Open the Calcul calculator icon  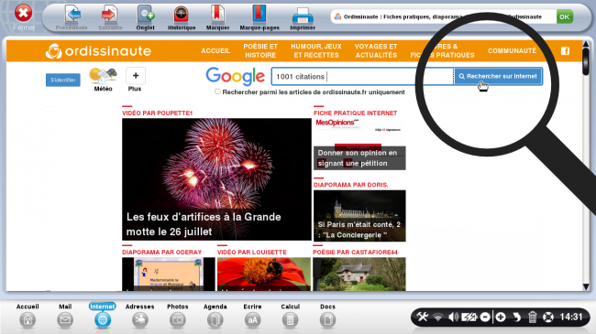tap(290, 320)
